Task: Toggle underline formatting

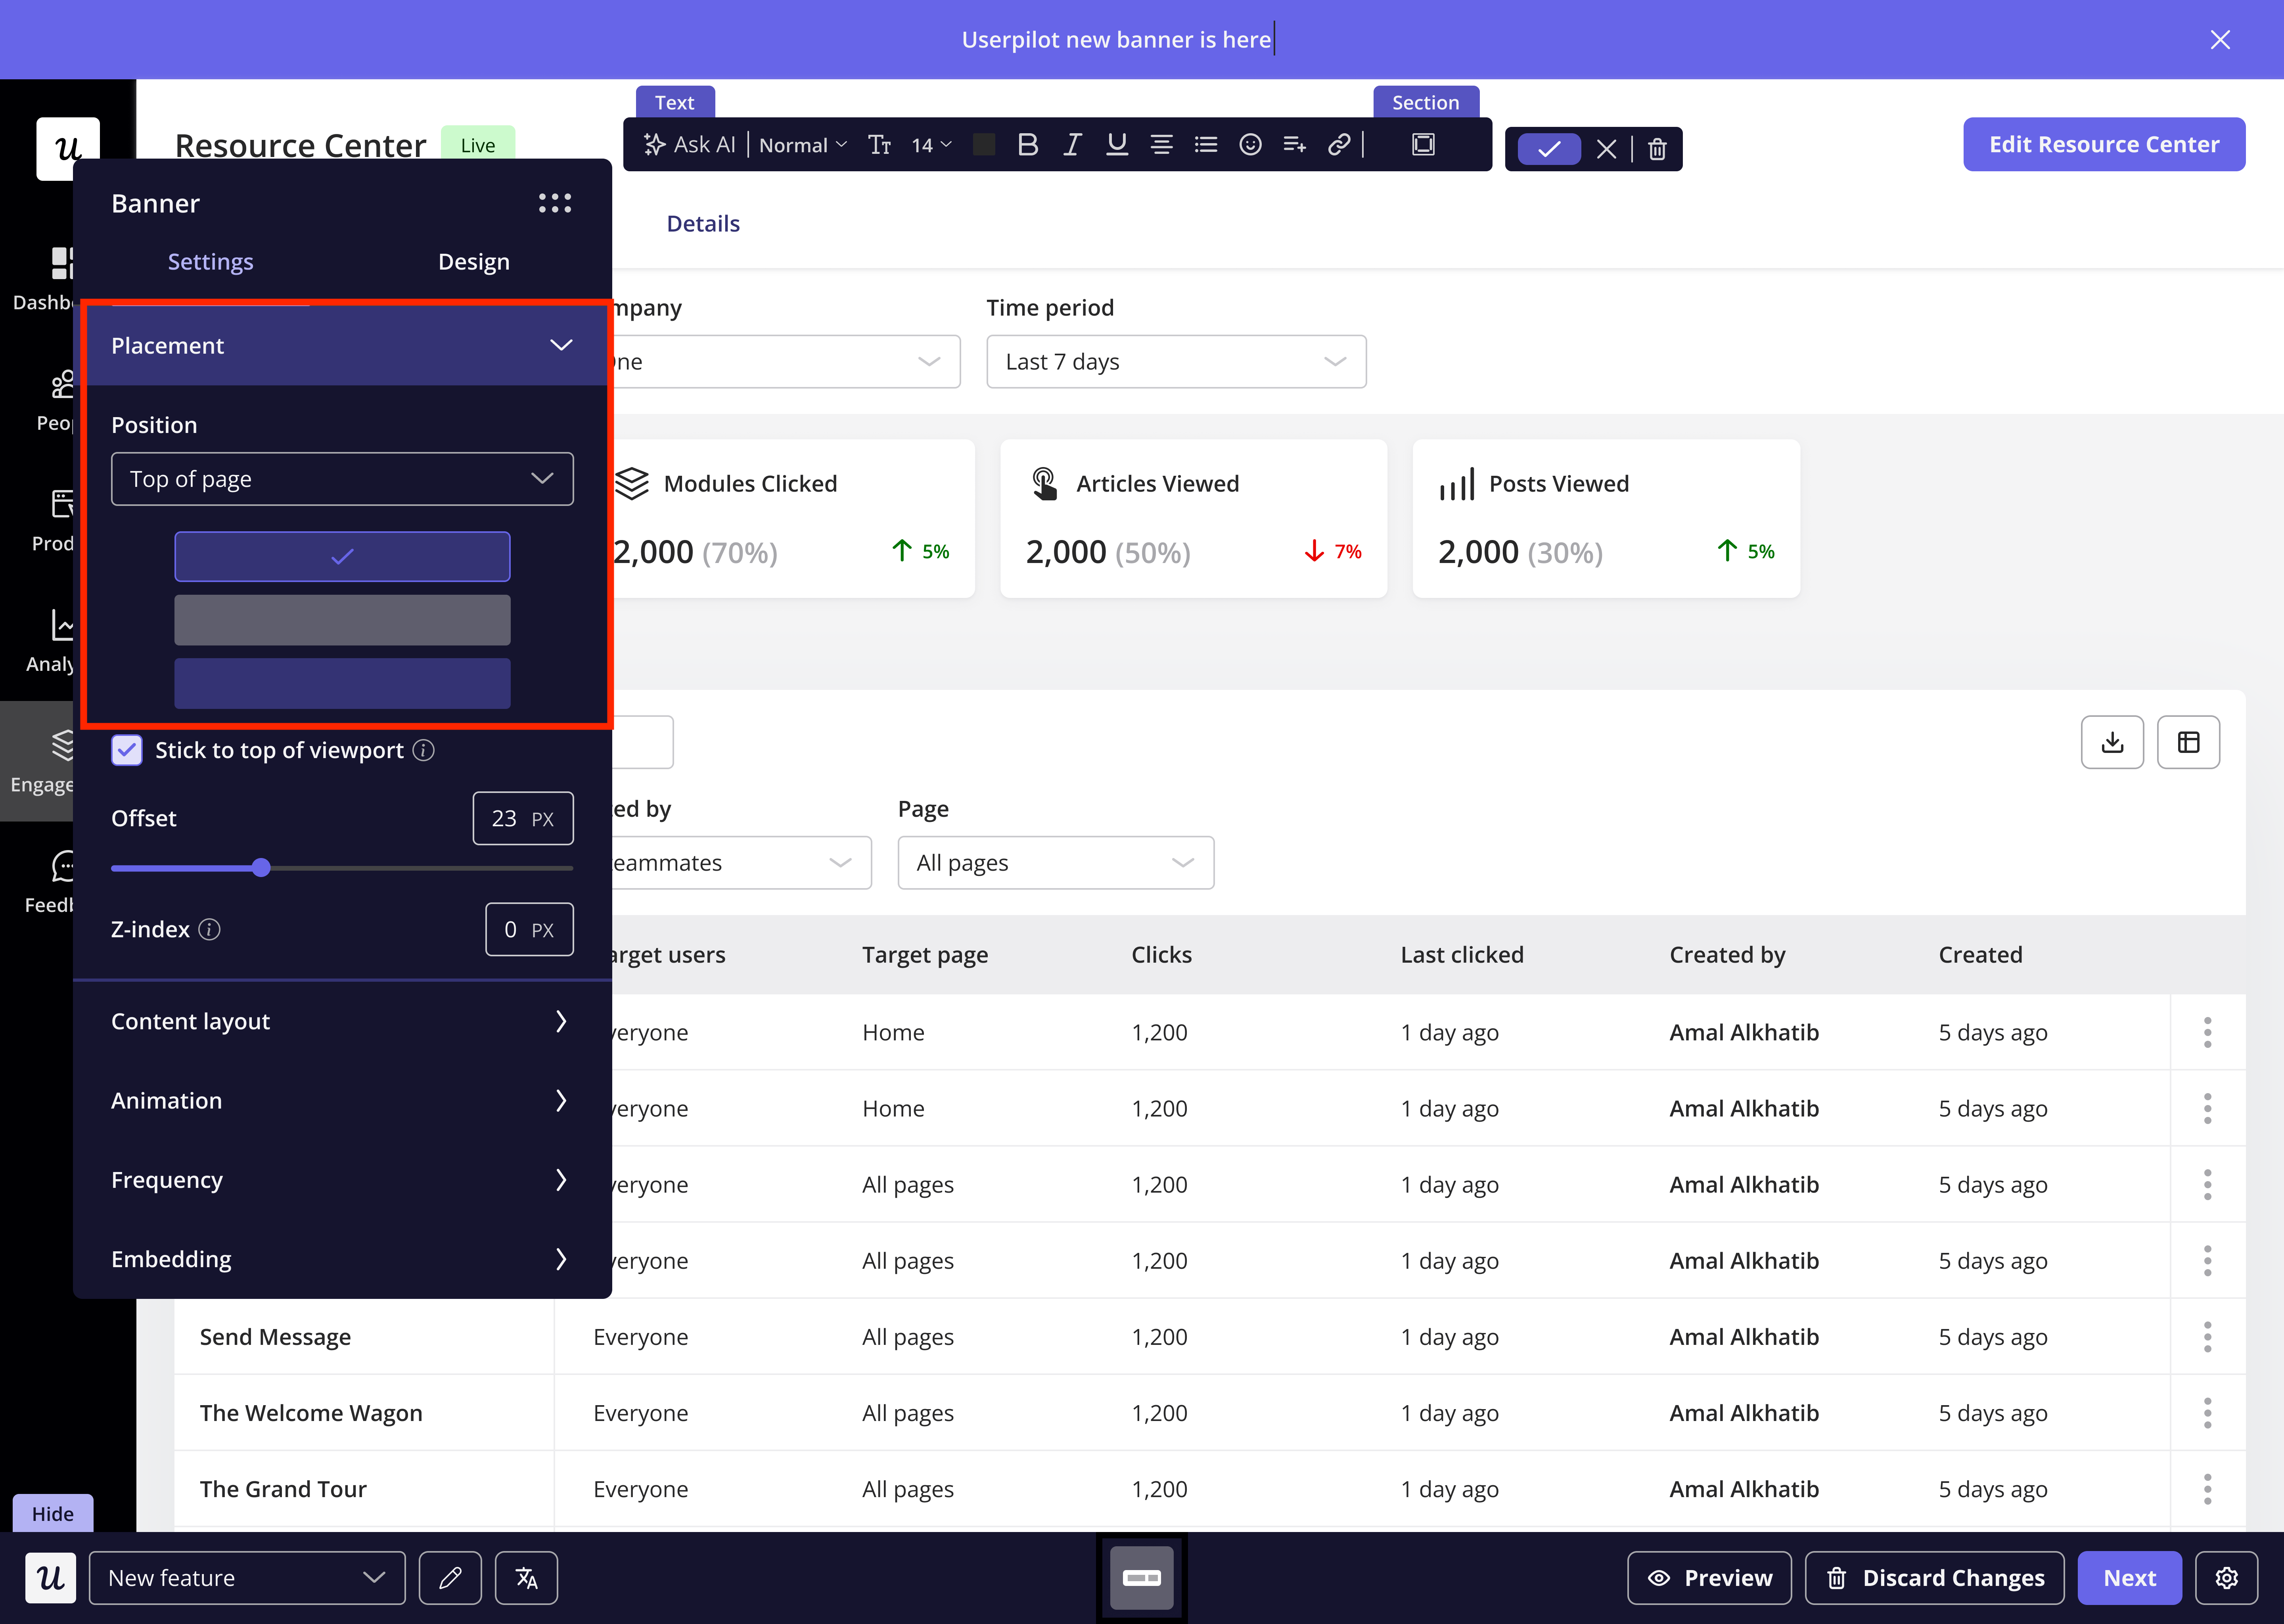Action: pyautogui.click(x=1117, y=145)
